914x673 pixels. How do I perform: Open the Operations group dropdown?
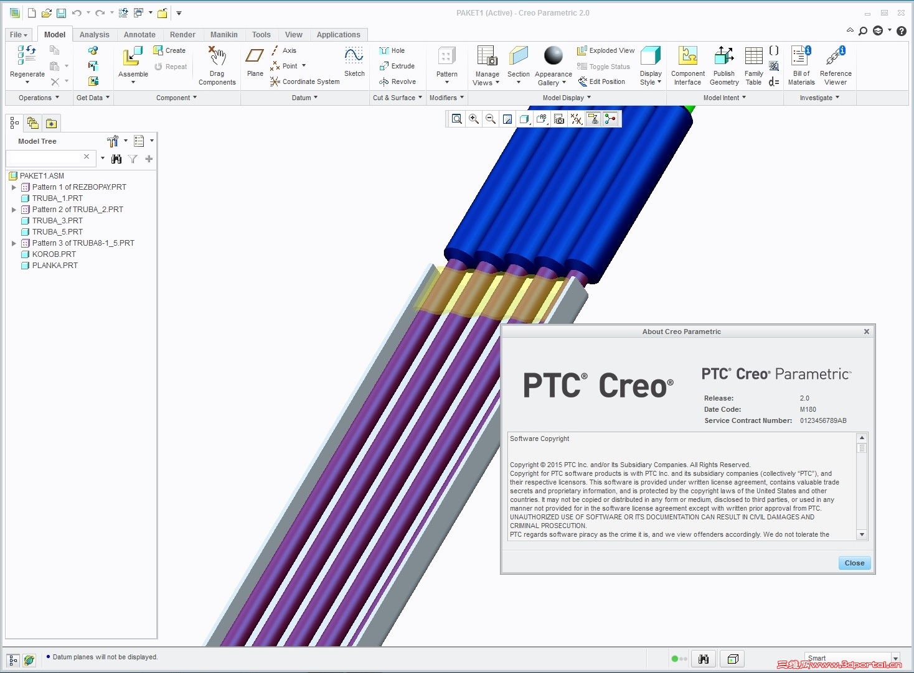(x=39, y=98)
